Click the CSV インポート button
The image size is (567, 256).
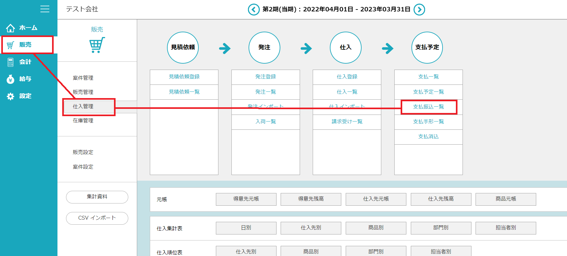97,218
